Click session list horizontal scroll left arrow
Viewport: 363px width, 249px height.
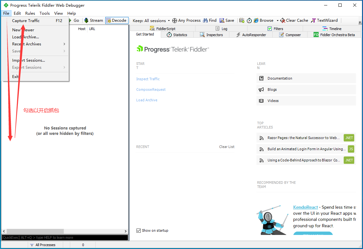[x=4, y=231]
